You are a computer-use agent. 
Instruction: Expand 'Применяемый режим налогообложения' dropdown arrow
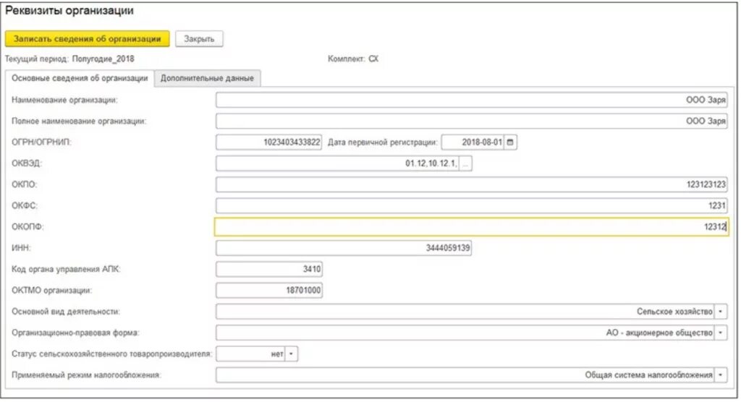click(x=720, y=375)
